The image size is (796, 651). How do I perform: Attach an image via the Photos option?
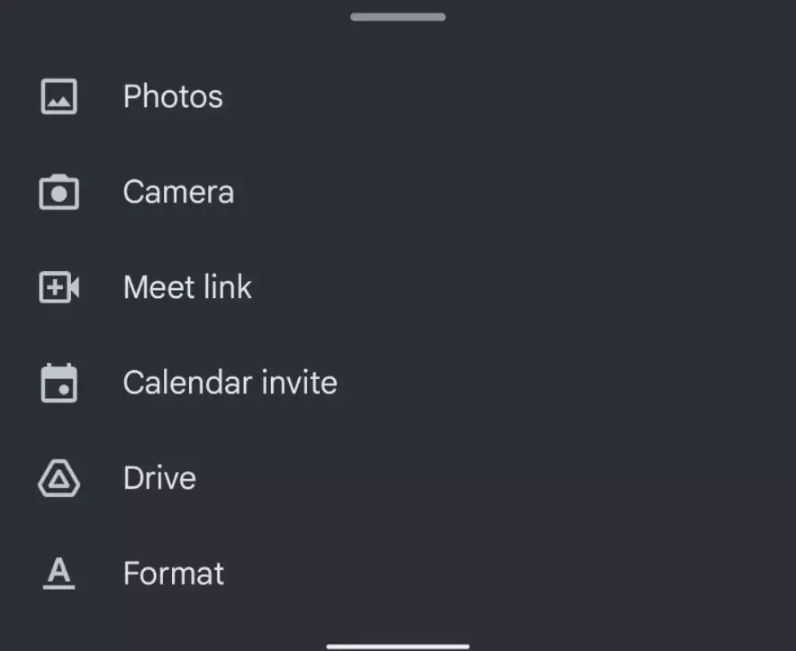click(173, 97)
